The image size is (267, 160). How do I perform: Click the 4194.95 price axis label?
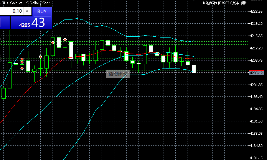pos(256,109)
